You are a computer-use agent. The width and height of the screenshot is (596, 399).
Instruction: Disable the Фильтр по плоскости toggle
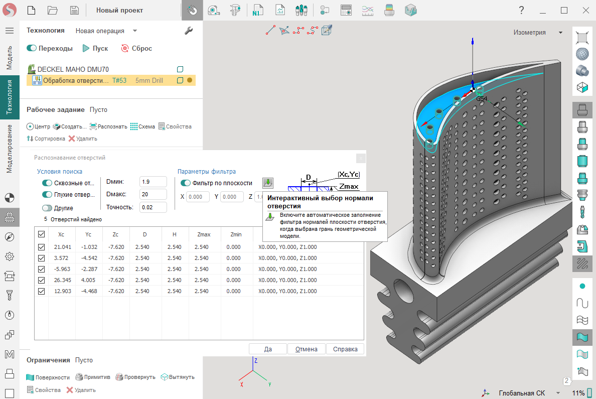186,183
